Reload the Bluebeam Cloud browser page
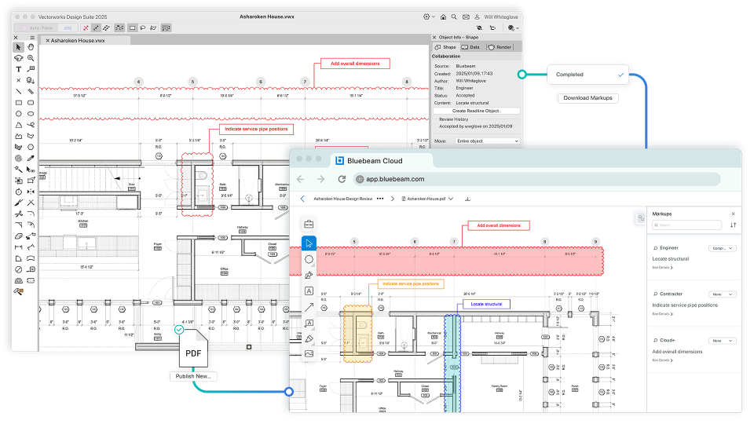 [342, 179]
